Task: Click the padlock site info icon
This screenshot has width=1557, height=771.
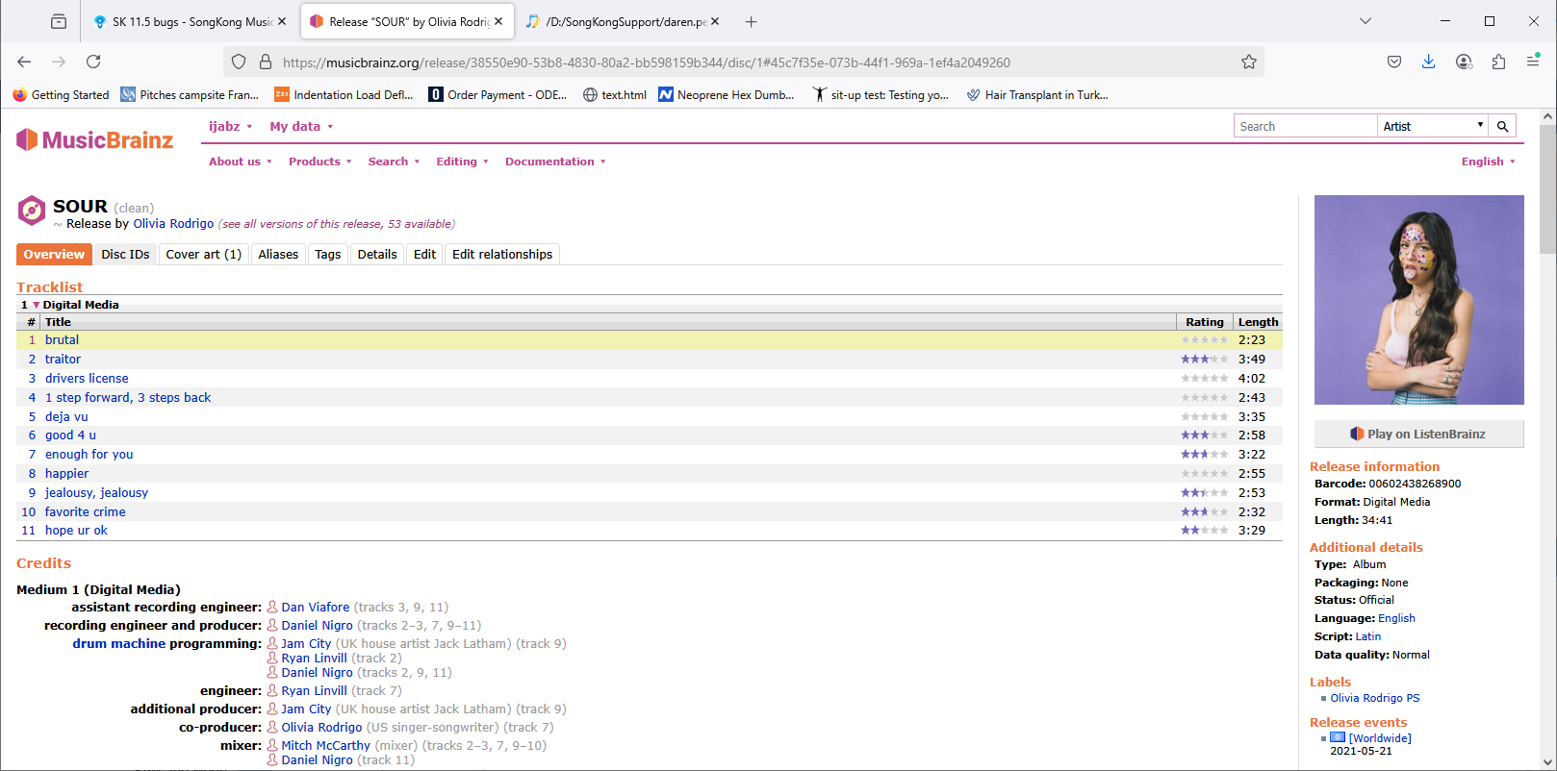Action: [x=266, y=62]
